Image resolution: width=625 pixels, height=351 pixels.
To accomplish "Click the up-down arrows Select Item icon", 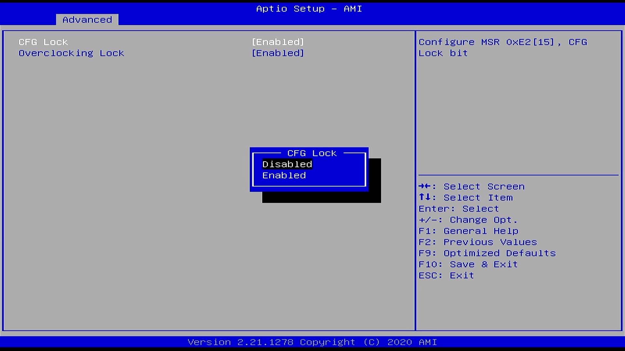I will (424, 197).
